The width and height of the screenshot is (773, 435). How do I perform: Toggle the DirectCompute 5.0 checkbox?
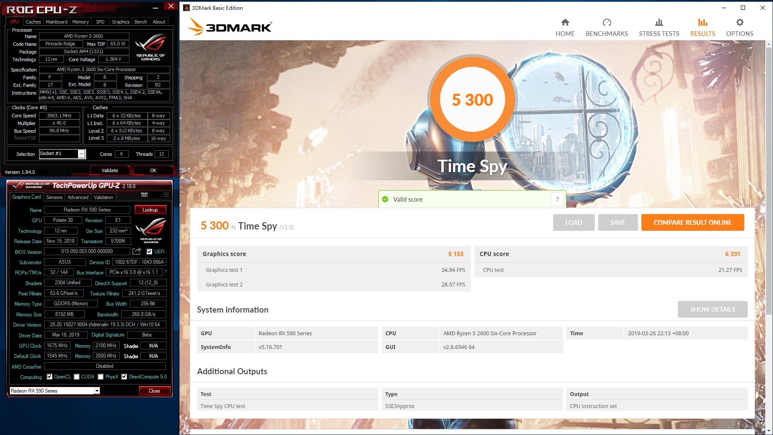coord(124,377)
